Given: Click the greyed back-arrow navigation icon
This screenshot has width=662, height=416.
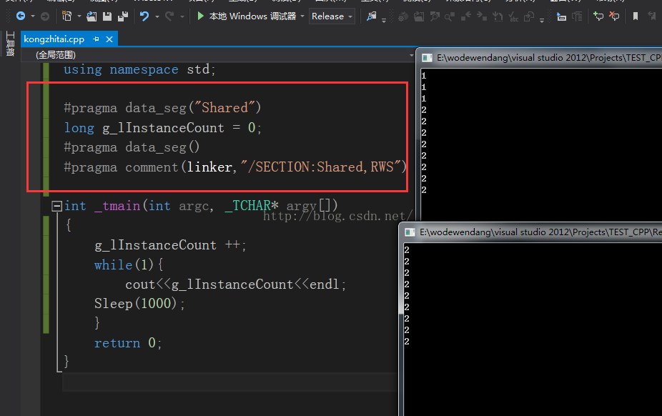Looking at the screenshot, I should pyautogui.click(x=466, y=16).
